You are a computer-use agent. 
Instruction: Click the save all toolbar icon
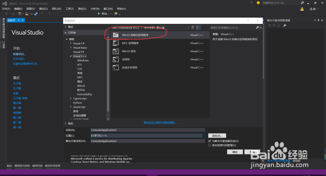click(36, 14)
